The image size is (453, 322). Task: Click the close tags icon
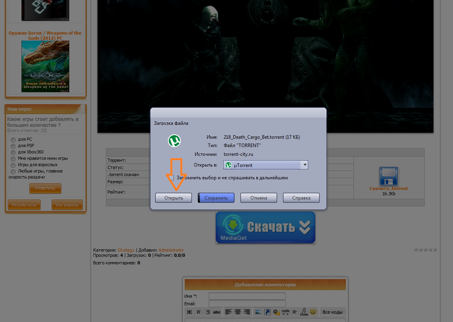304,312
